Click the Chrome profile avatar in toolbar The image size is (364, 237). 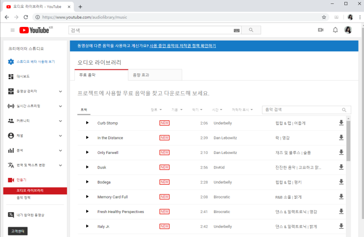[350, 17]
